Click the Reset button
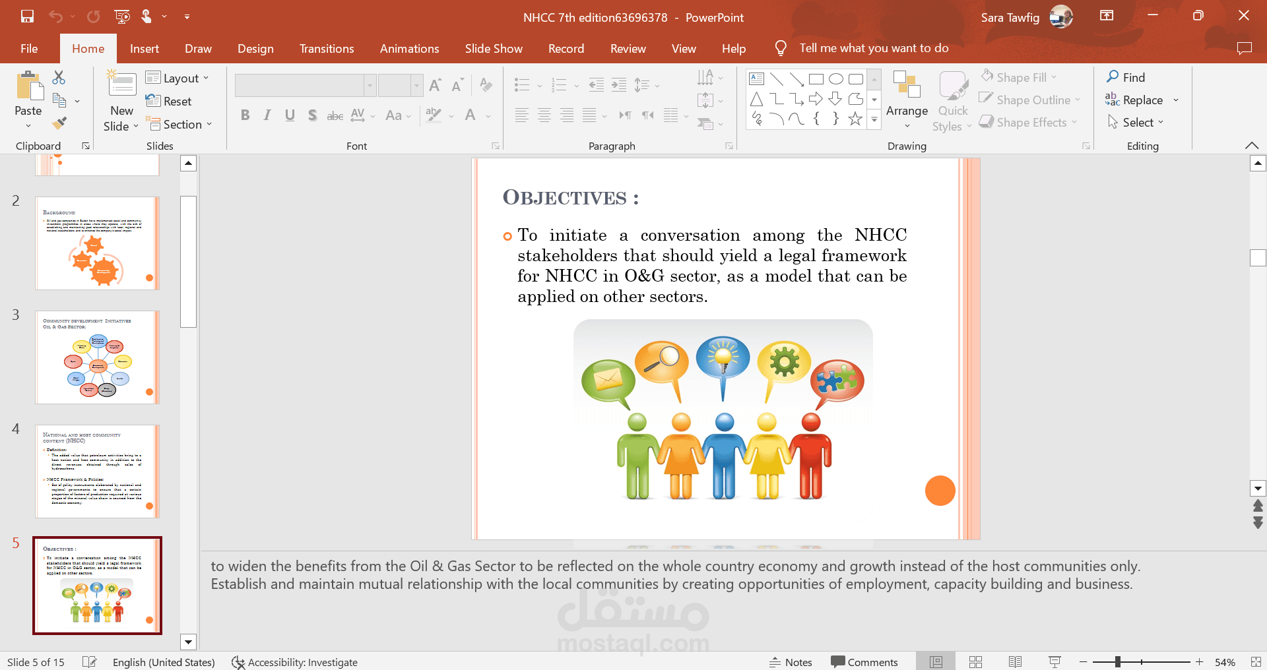Screen dimensions: 1267x670 point(169,101)
